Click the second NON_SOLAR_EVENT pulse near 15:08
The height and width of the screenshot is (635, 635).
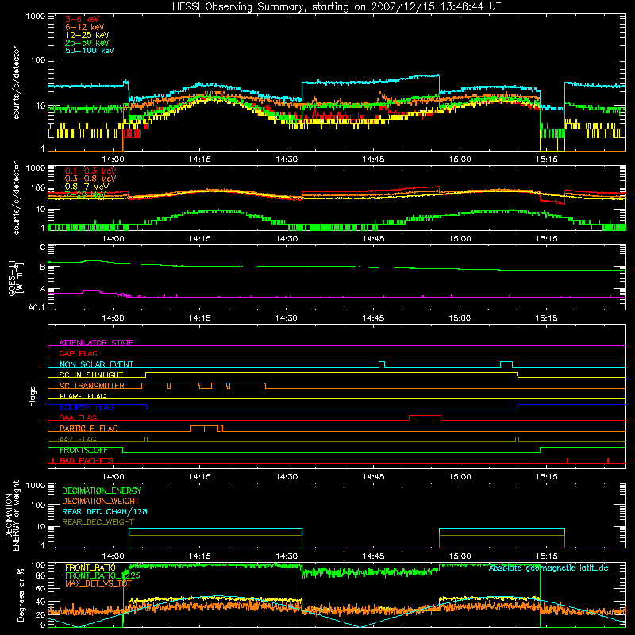click(x=506, y=363)
